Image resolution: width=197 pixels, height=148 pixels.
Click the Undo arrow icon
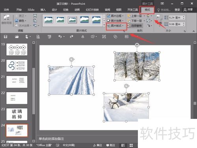[60, 37]
